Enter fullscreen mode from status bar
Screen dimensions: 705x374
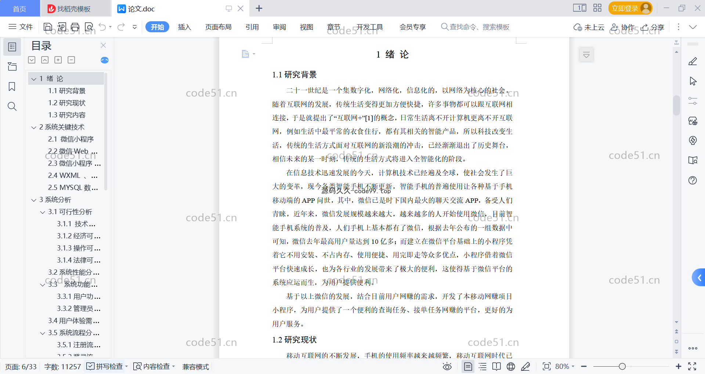tap(692, 366)
